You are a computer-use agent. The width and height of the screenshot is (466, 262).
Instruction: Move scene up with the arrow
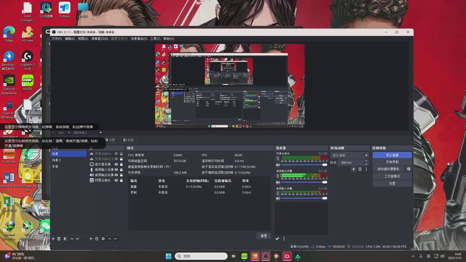72,239
